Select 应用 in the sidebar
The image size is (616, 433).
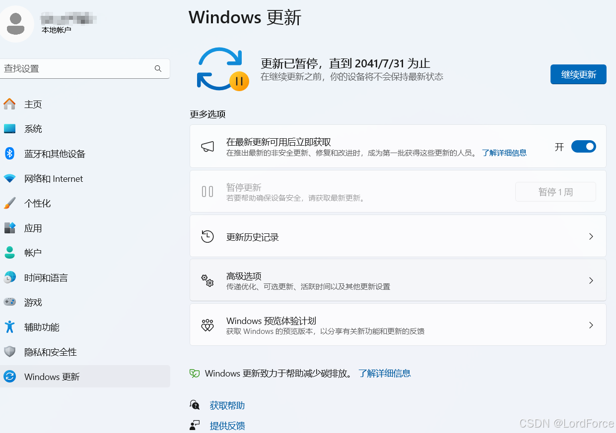pyautogui.click(x=85, y=228)
